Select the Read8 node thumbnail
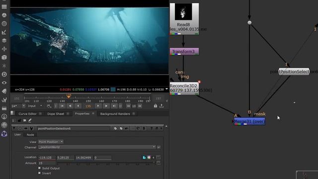 coord(183,11)
